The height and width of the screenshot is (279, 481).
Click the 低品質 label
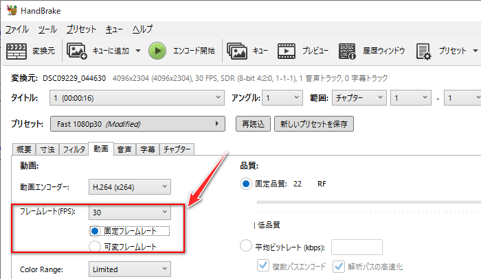click(x=269, y=225)
